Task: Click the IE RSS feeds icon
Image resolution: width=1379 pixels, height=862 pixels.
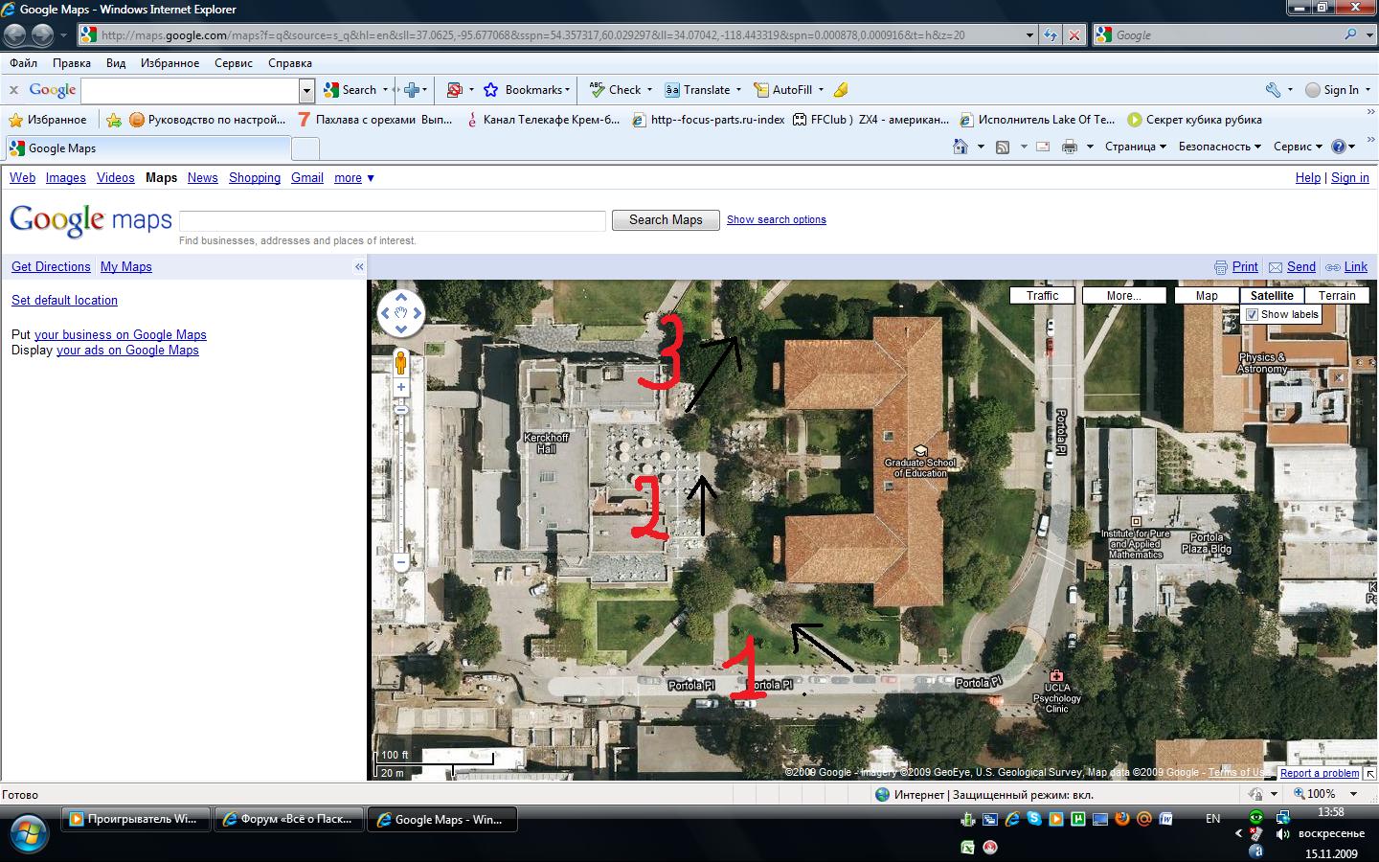Action: click(1003, 147)
